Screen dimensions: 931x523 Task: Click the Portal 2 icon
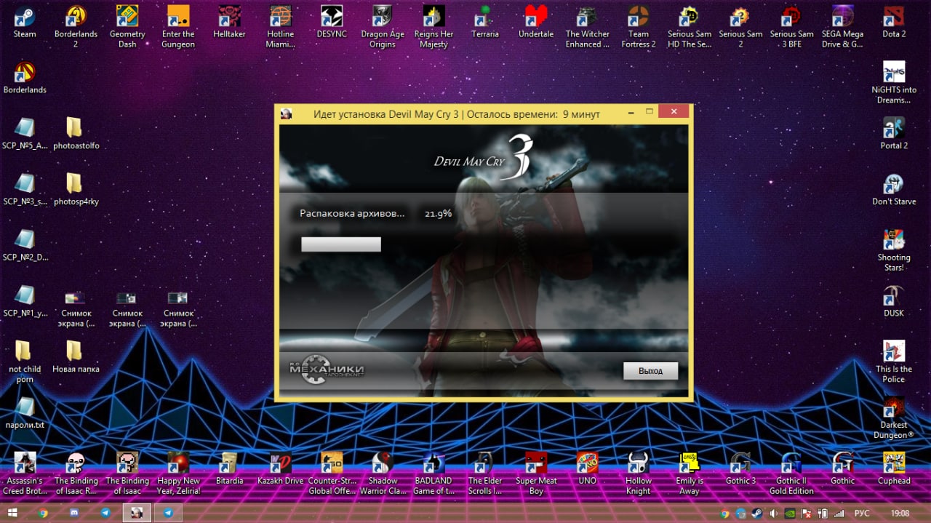pyautogui.click(x=894, y=134)
